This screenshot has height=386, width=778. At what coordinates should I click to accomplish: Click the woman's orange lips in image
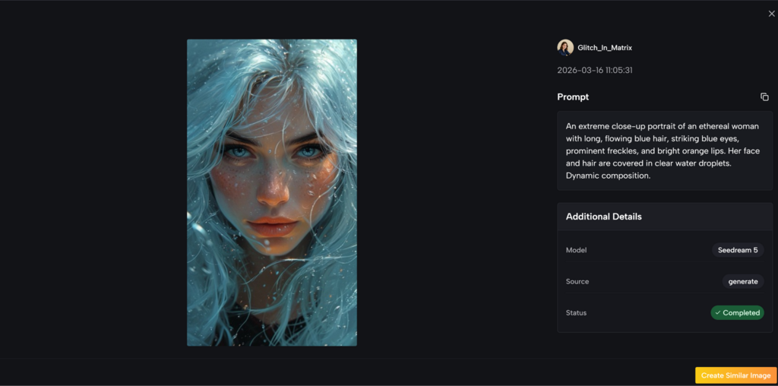(x=271, y=226)
